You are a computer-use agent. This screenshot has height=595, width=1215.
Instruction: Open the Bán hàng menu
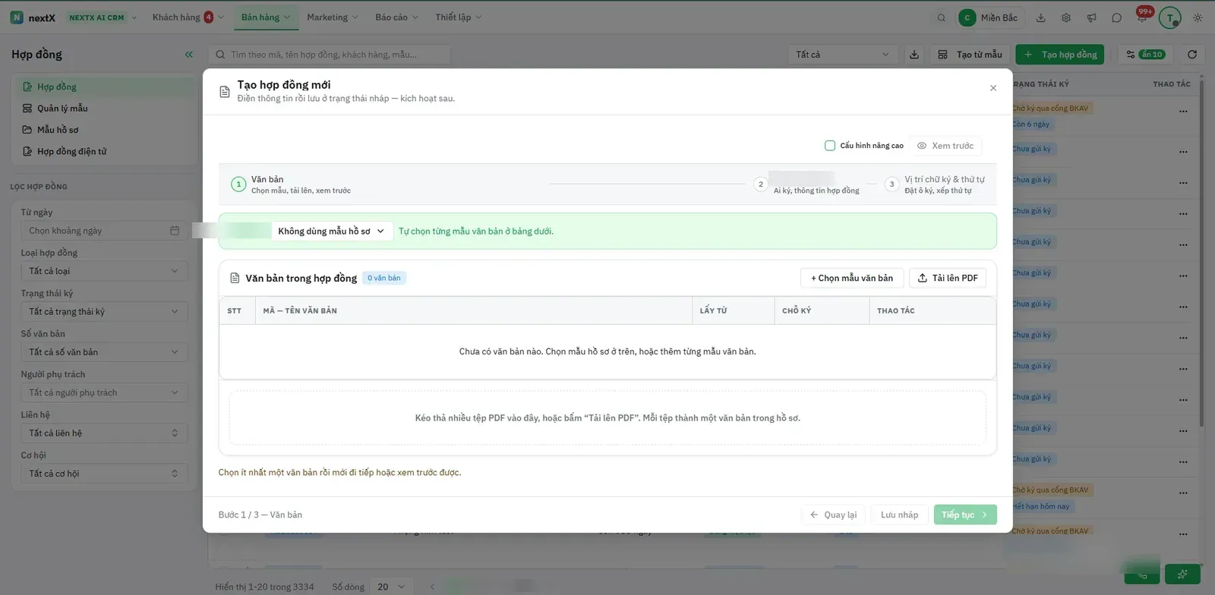pos(266,17)
